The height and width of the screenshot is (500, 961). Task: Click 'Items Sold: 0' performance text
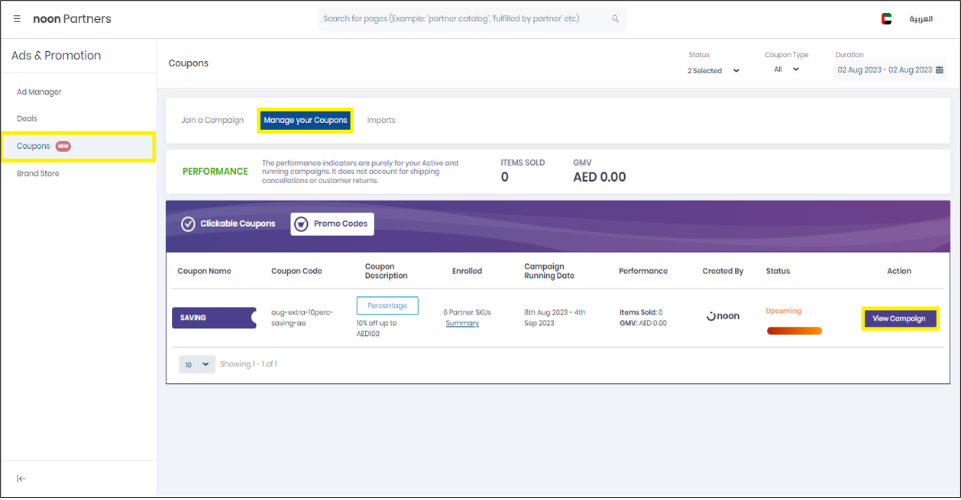click(641, 312)
